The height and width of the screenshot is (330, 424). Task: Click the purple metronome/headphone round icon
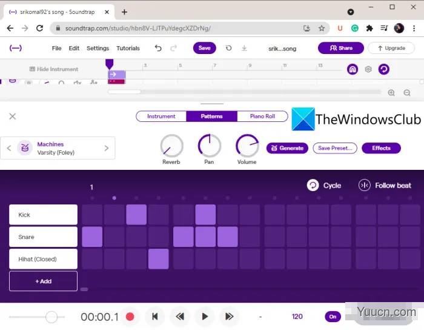pyautogui.click(x=353, y=69)
